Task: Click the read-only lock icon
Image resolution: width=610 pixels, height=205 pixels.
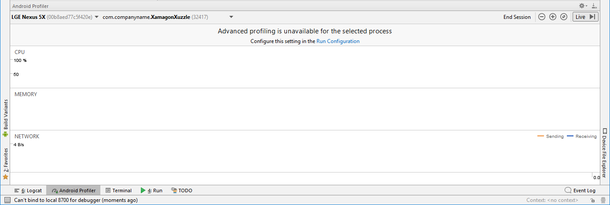Action: tap(593, 200)
